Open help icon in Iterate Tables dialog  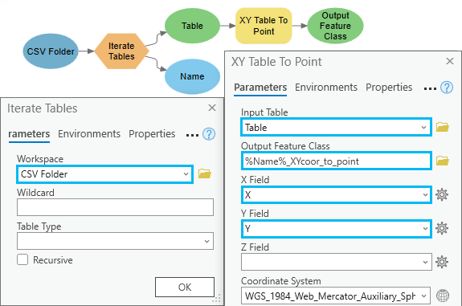coord(209,134)
